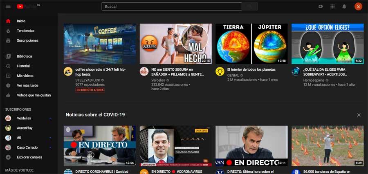Open the create video camera icon
The image size is (368, 174).
(321, 7)
